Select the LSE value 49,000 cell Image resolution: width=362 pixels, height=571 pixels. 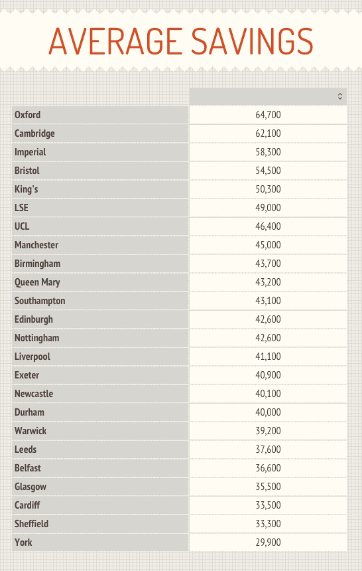pyautogui.click(x=268, y=208)
